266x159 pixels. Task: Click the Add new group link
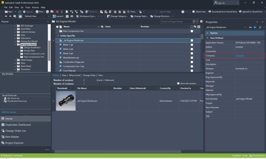(9, 112)
